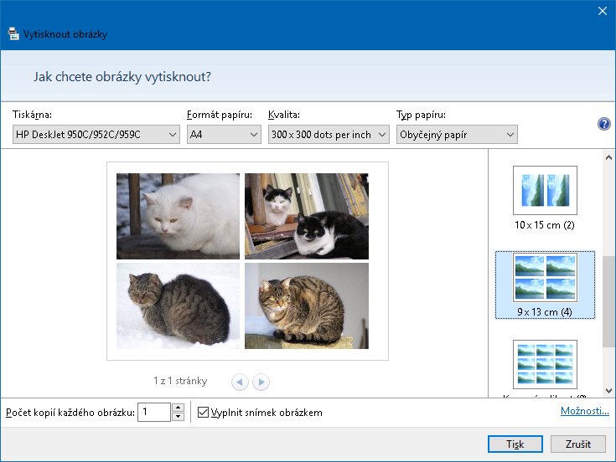The height and width of the screenshot is (462, 616).
Task: Click the white cat photo in preview
Action: (x=178, y=216)
